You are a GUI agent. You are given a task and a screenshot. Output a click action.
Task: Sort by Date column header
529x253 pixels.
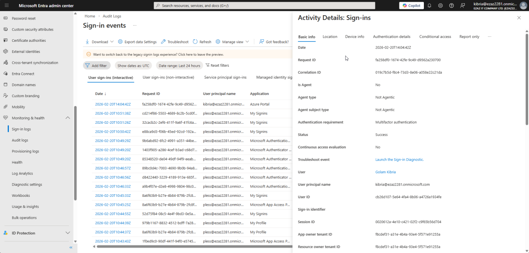click(x=100, y=94)
